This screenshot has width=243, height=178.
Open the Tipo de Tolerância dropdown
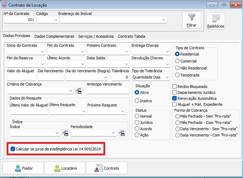167,77
